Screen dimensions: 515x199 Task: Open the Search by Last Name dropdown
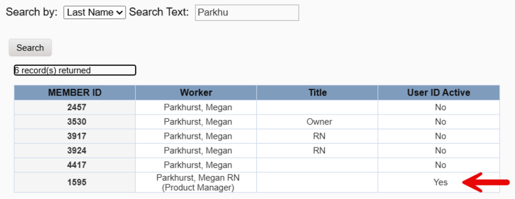[95, 13]
